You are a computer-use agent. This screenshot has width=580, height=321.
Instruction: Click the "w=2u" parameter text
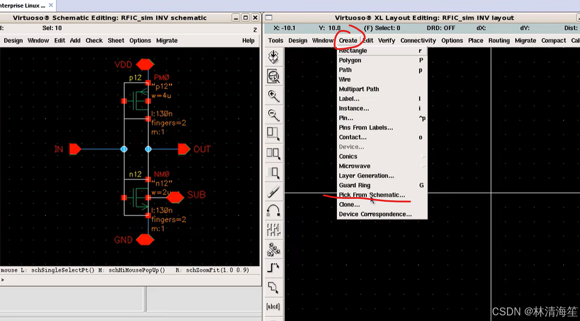click(161, 192)
